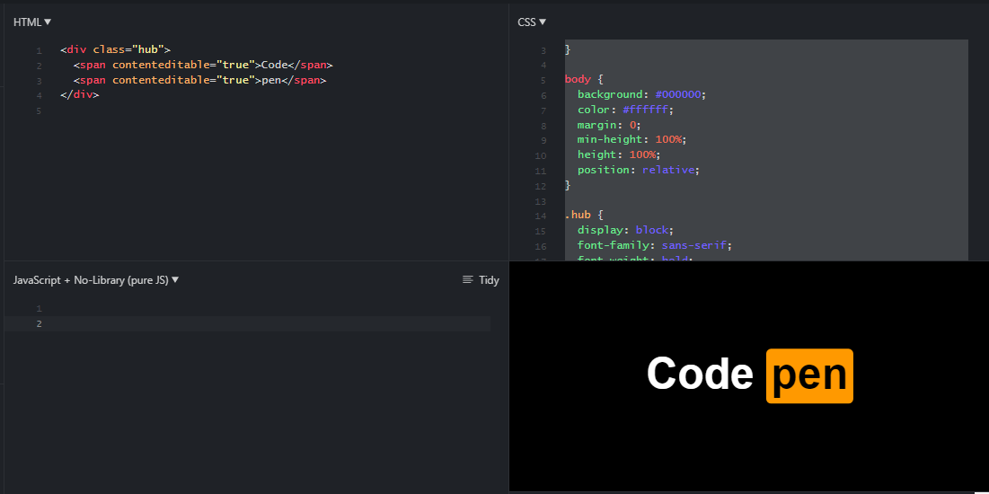989x494 pixels.
Task: Click the closing brace on CSS line 12
Action: click(568, 186)
